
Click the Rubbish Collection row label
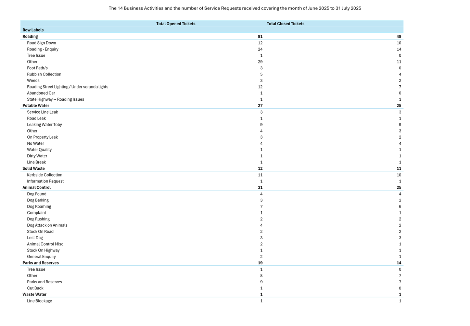click(x=44, y=74)
